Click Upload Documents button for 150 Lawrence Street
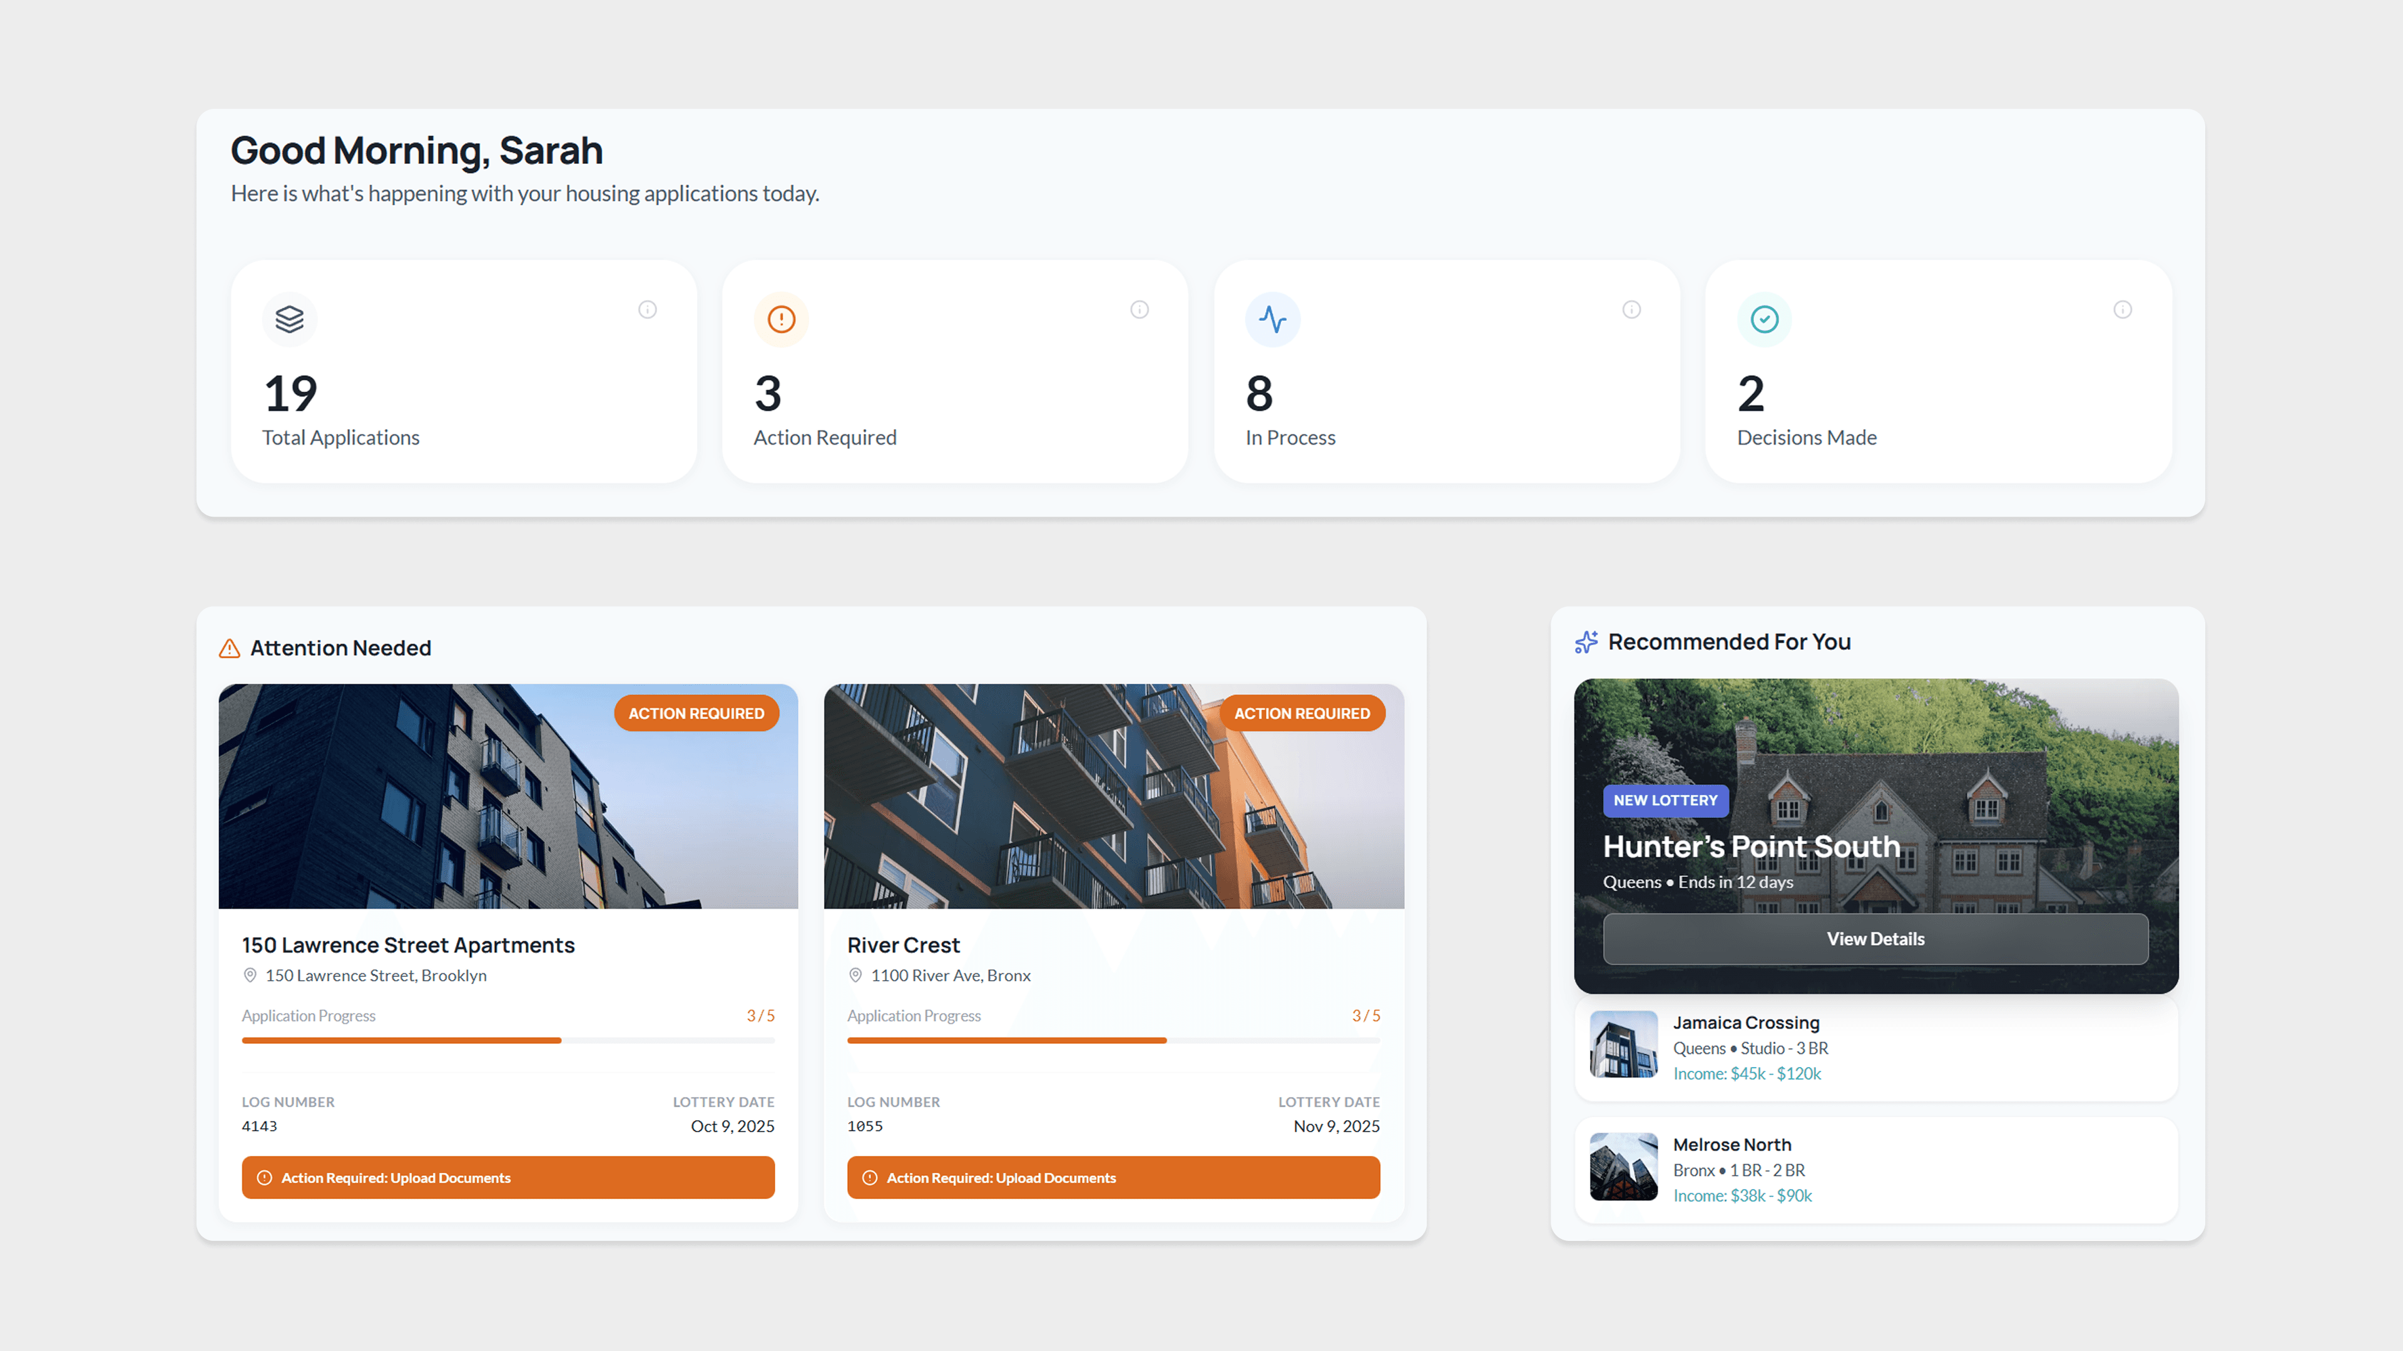The height and width of the screenshot is (1351, 2403). click(508, 1178)
